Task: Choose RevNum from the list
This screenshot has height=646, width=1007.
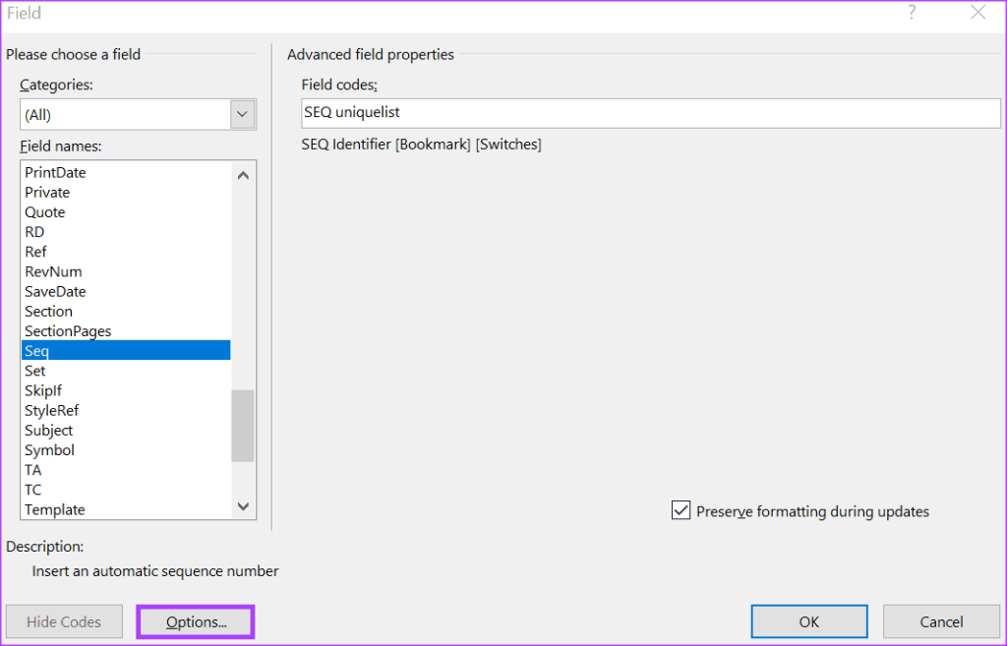Action: click(x=53, y=271)
